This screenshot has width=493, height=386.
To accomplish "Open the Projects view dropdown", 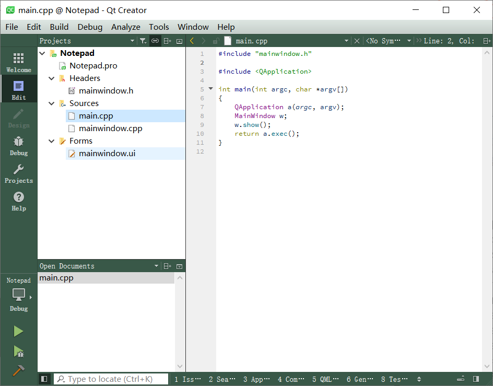I will click(x=132, y=41).
